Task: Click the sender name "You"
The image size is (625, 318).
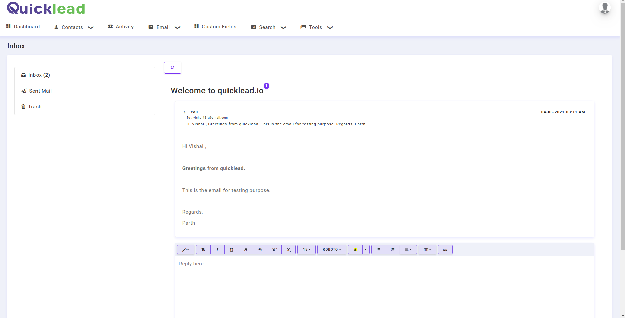Action: click(194, 112)
